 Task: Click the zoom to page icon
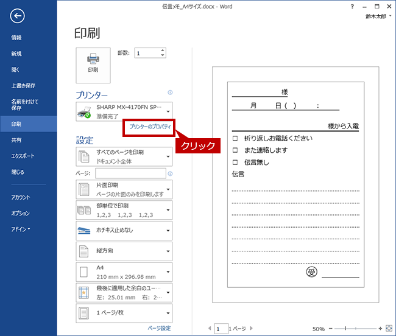coord(389,329)
